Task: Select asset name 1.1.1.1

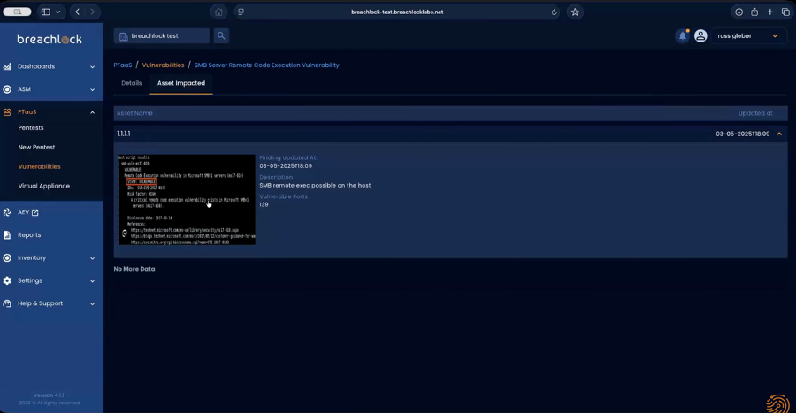Action: [123, 134]
